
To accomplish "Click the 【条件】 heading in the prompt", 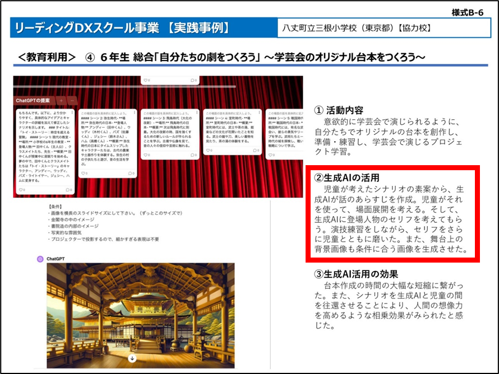I will 55,207.
